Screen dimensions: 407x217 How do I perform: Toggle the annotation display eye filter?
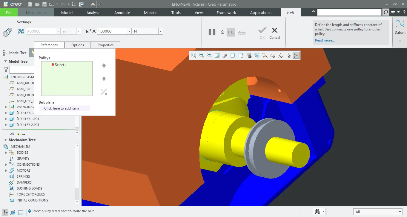coord(288,55)
